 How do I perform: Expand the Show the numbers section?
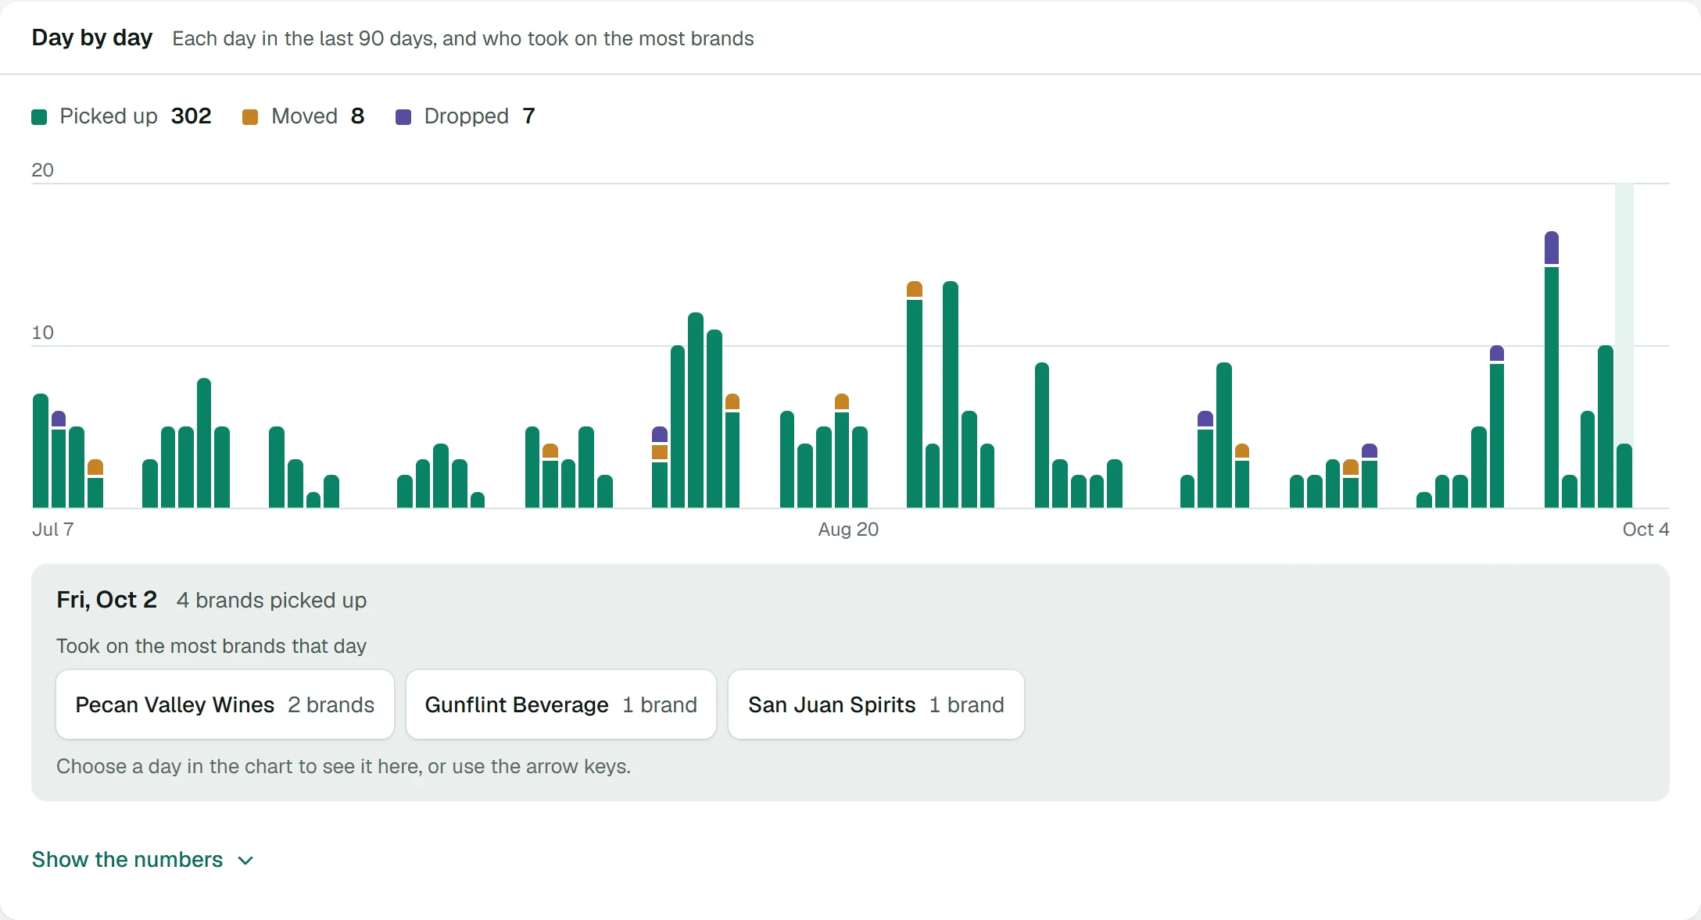pyautogui.click(x=142, y=860)
